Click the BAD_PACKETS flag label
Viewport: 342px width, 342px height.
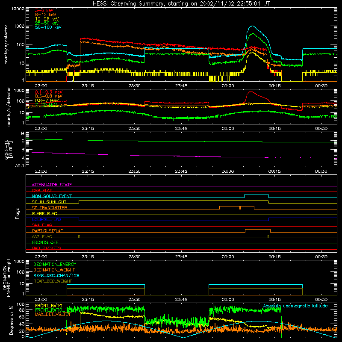[47, 248]
